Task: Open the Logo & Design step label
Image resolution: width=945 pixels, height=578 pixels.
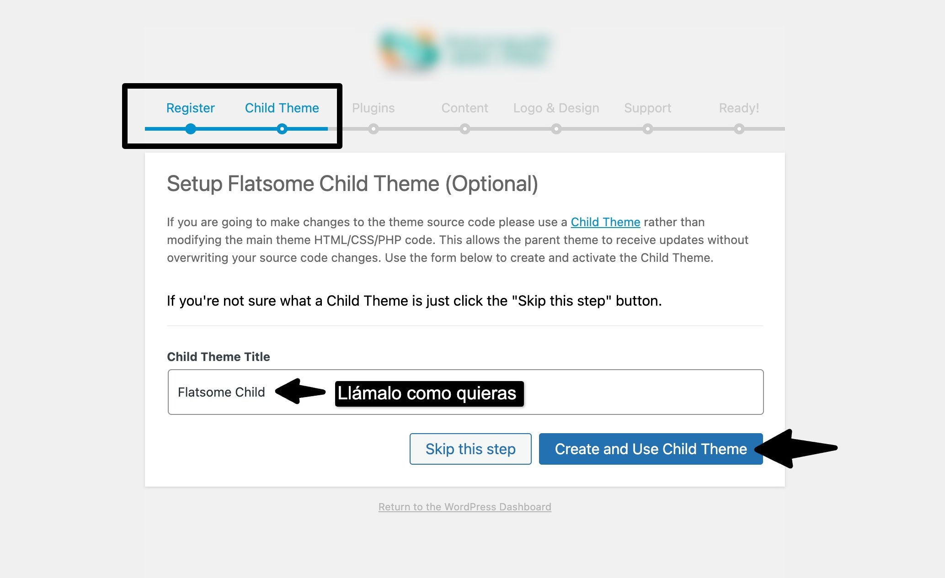Action: (x=556, y=108)
